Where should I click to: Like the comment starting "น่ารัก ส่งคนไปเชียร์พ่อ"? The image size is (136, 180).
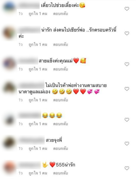(127, 33)
